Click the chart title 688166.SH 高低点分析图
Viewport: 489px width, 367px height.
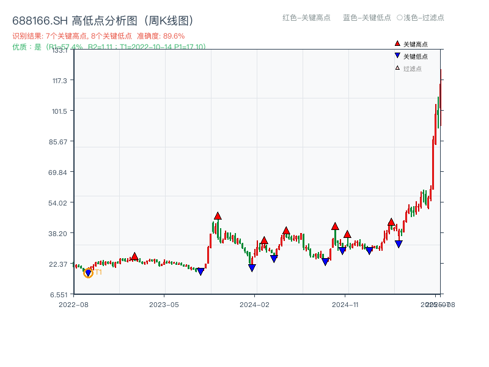pyautogui.click(x=103, y=21)
